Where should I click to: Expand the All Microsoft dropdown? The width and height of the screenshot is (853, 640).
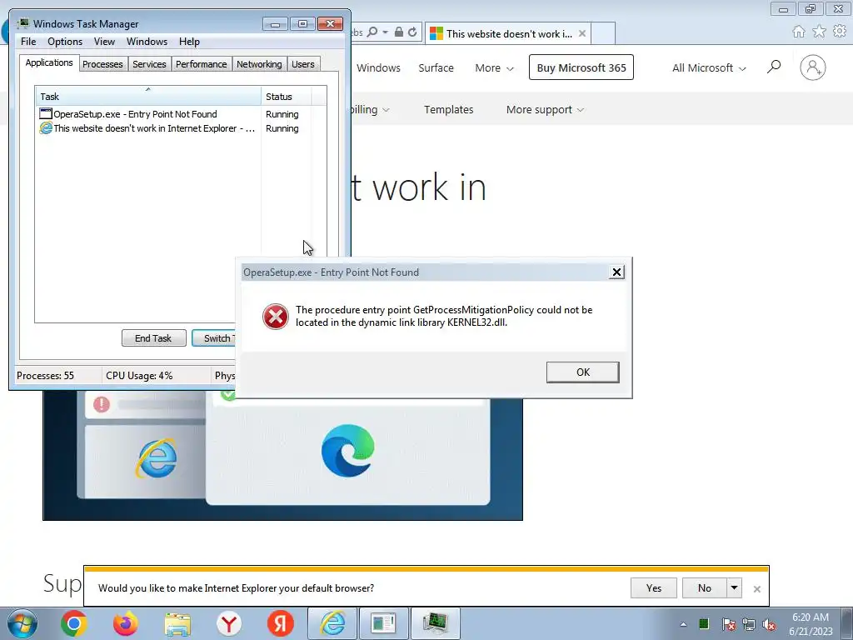pyautogui.click(x=709, y=68)
